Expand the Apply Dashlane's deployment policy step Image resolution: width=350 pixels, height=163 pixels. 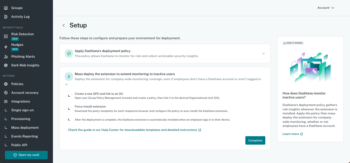tap(263, 54)
